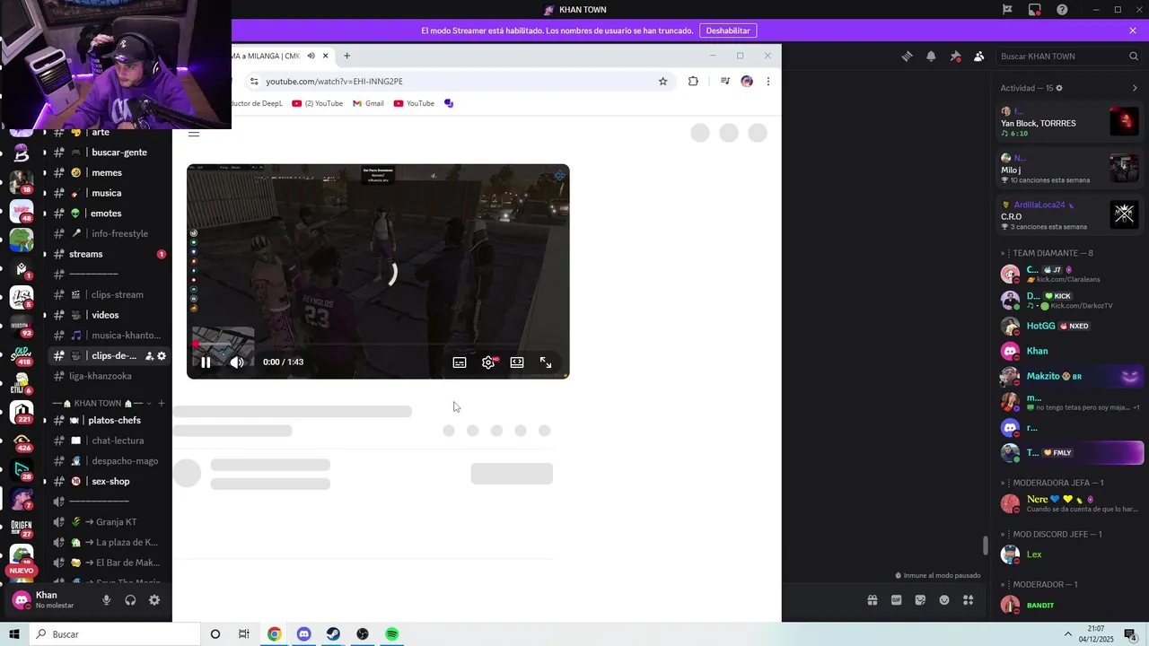Screen dimensions: 1149x646
Task: Open the sticker picker
Action: pos(920,600)
